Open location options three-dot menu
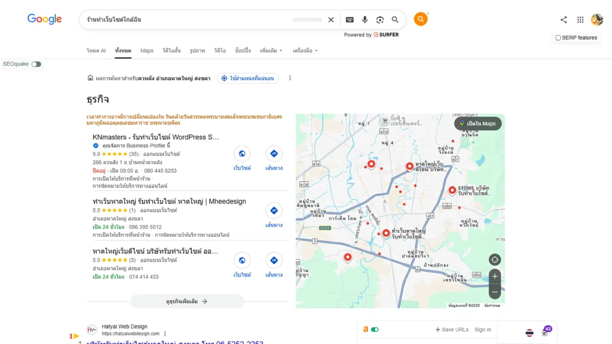 (x=290, y=78)
